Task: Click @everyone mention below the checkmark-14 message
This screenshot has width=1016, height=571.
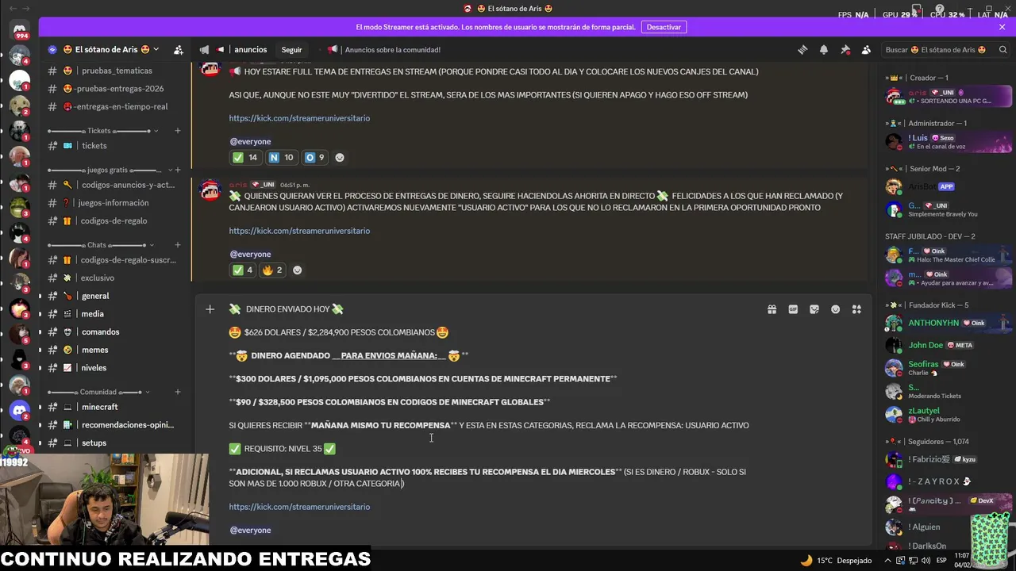Action: tap(250, 141)
